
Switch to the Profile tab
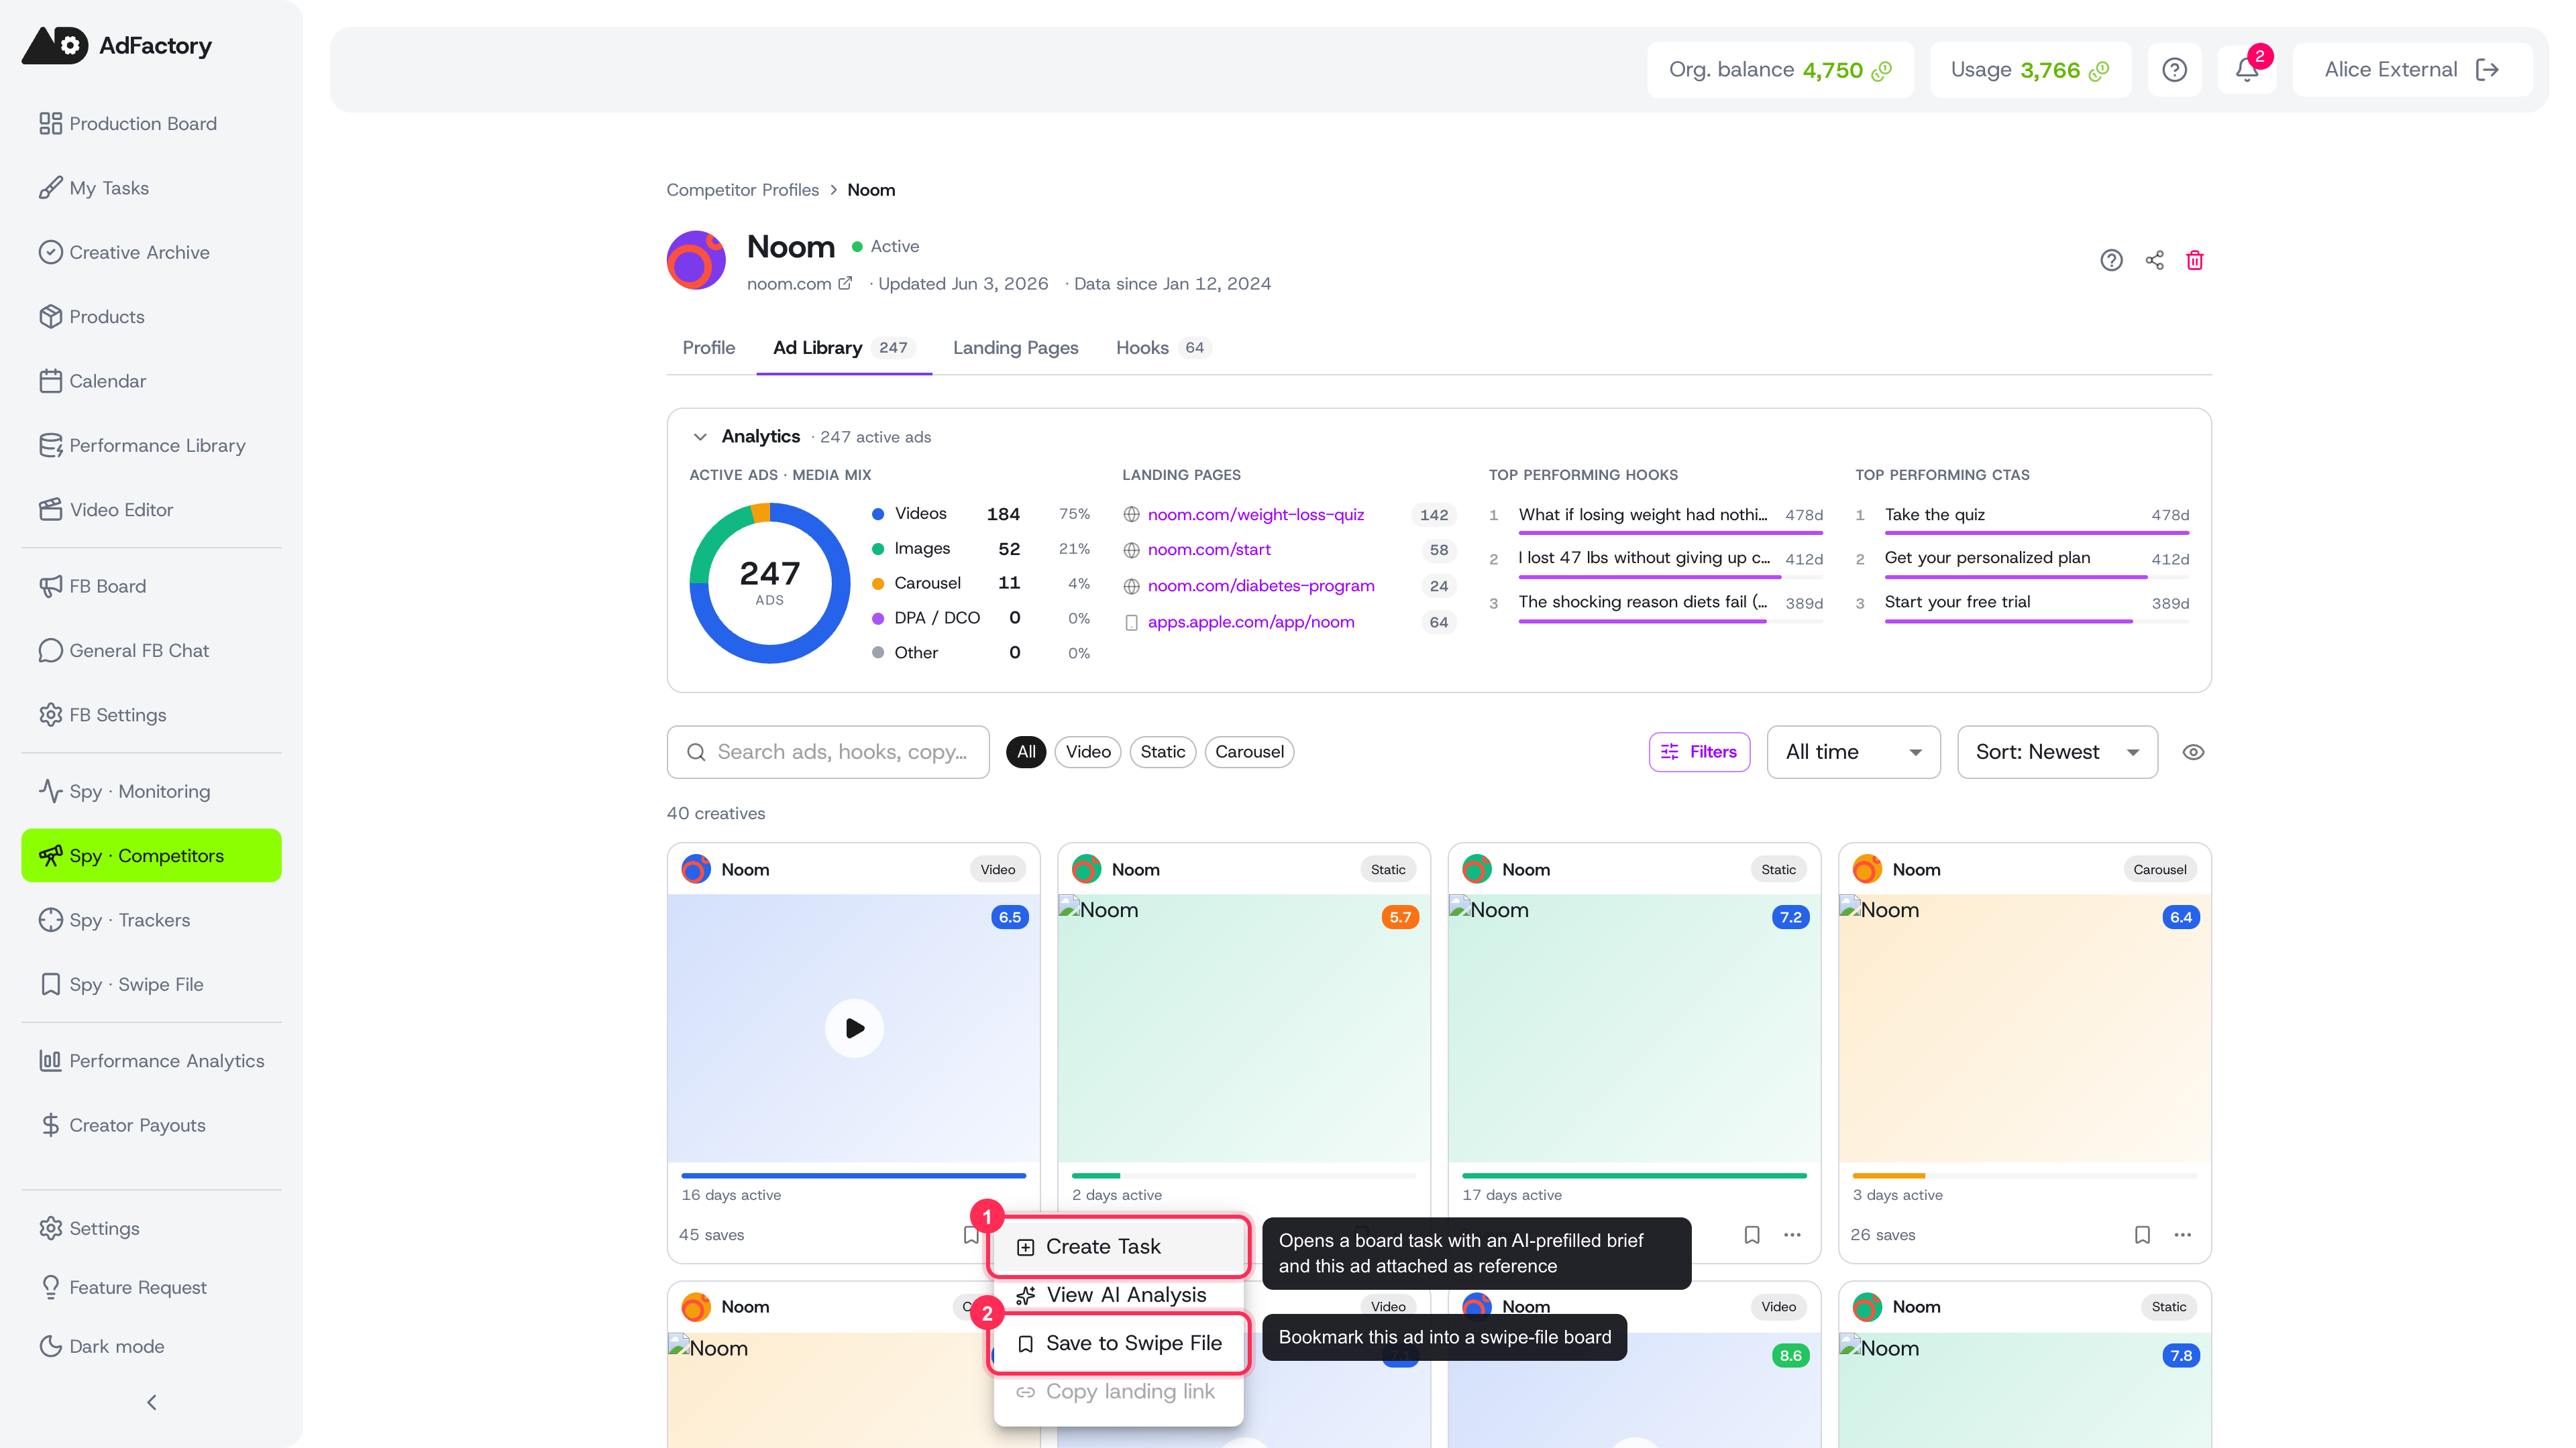click(x=709, y=348)
